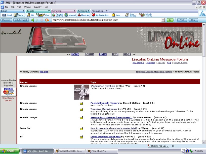
Task: Click the AOL icon in the menu bar
Action: pos(2,7)
